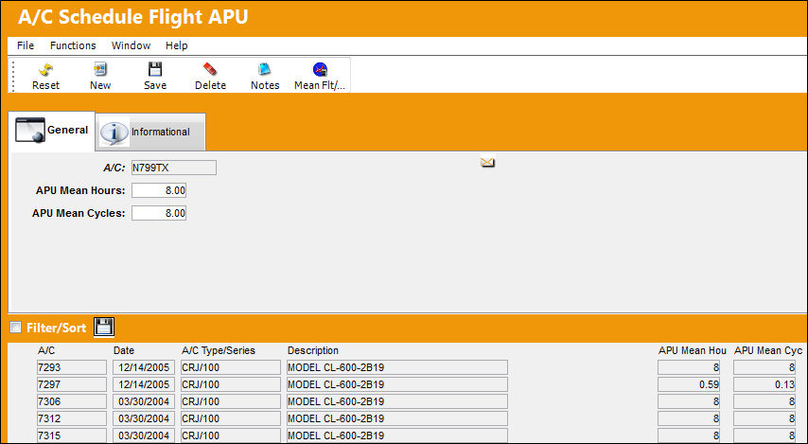
Task: Click the floppy disk icon beside Filter/Sort
Action: point(104,327)
